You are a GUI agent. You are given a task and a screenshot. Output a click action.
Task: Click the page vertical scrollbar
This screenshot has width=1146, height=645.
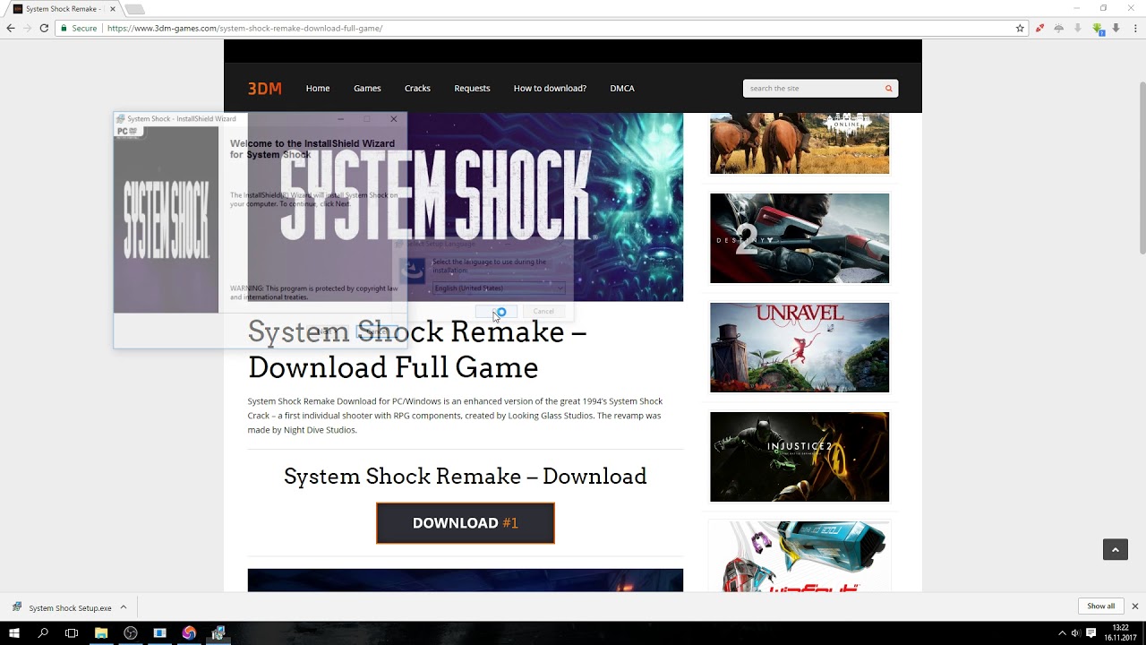point(1142,167)
